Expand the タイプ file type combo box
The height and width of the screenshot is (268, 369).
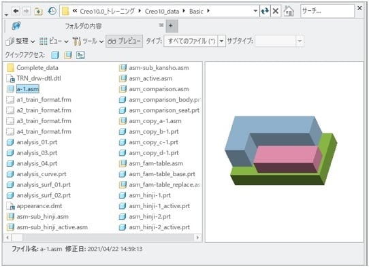(195, 41)
